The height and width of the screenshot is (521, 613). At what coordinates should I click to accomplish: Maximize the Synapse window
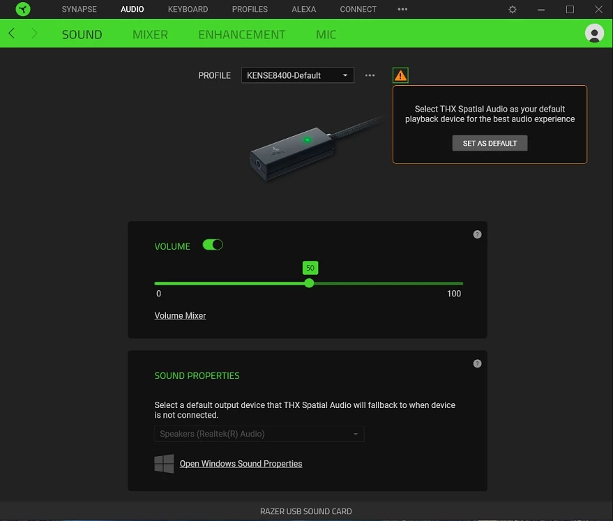[570, 9]
